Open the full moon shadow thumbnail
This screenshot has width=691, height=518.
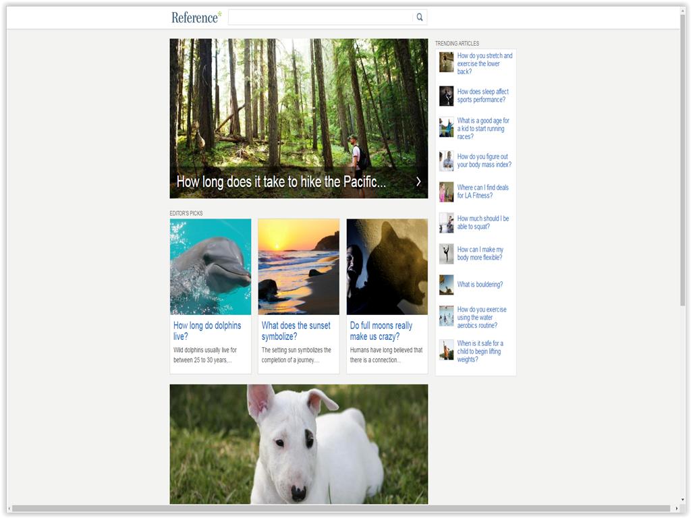(x=387, y=267)
